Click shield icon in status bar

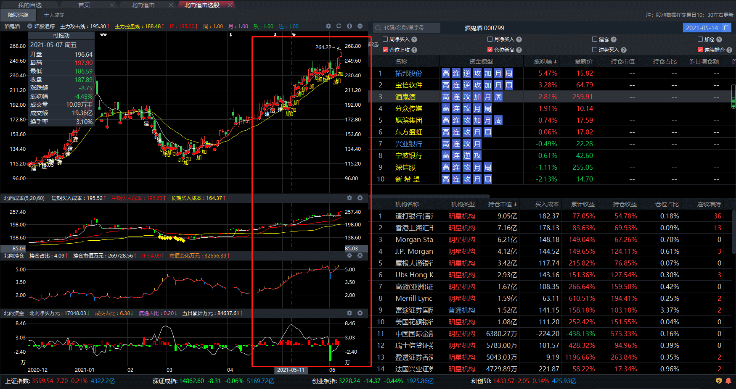[719, 381]
